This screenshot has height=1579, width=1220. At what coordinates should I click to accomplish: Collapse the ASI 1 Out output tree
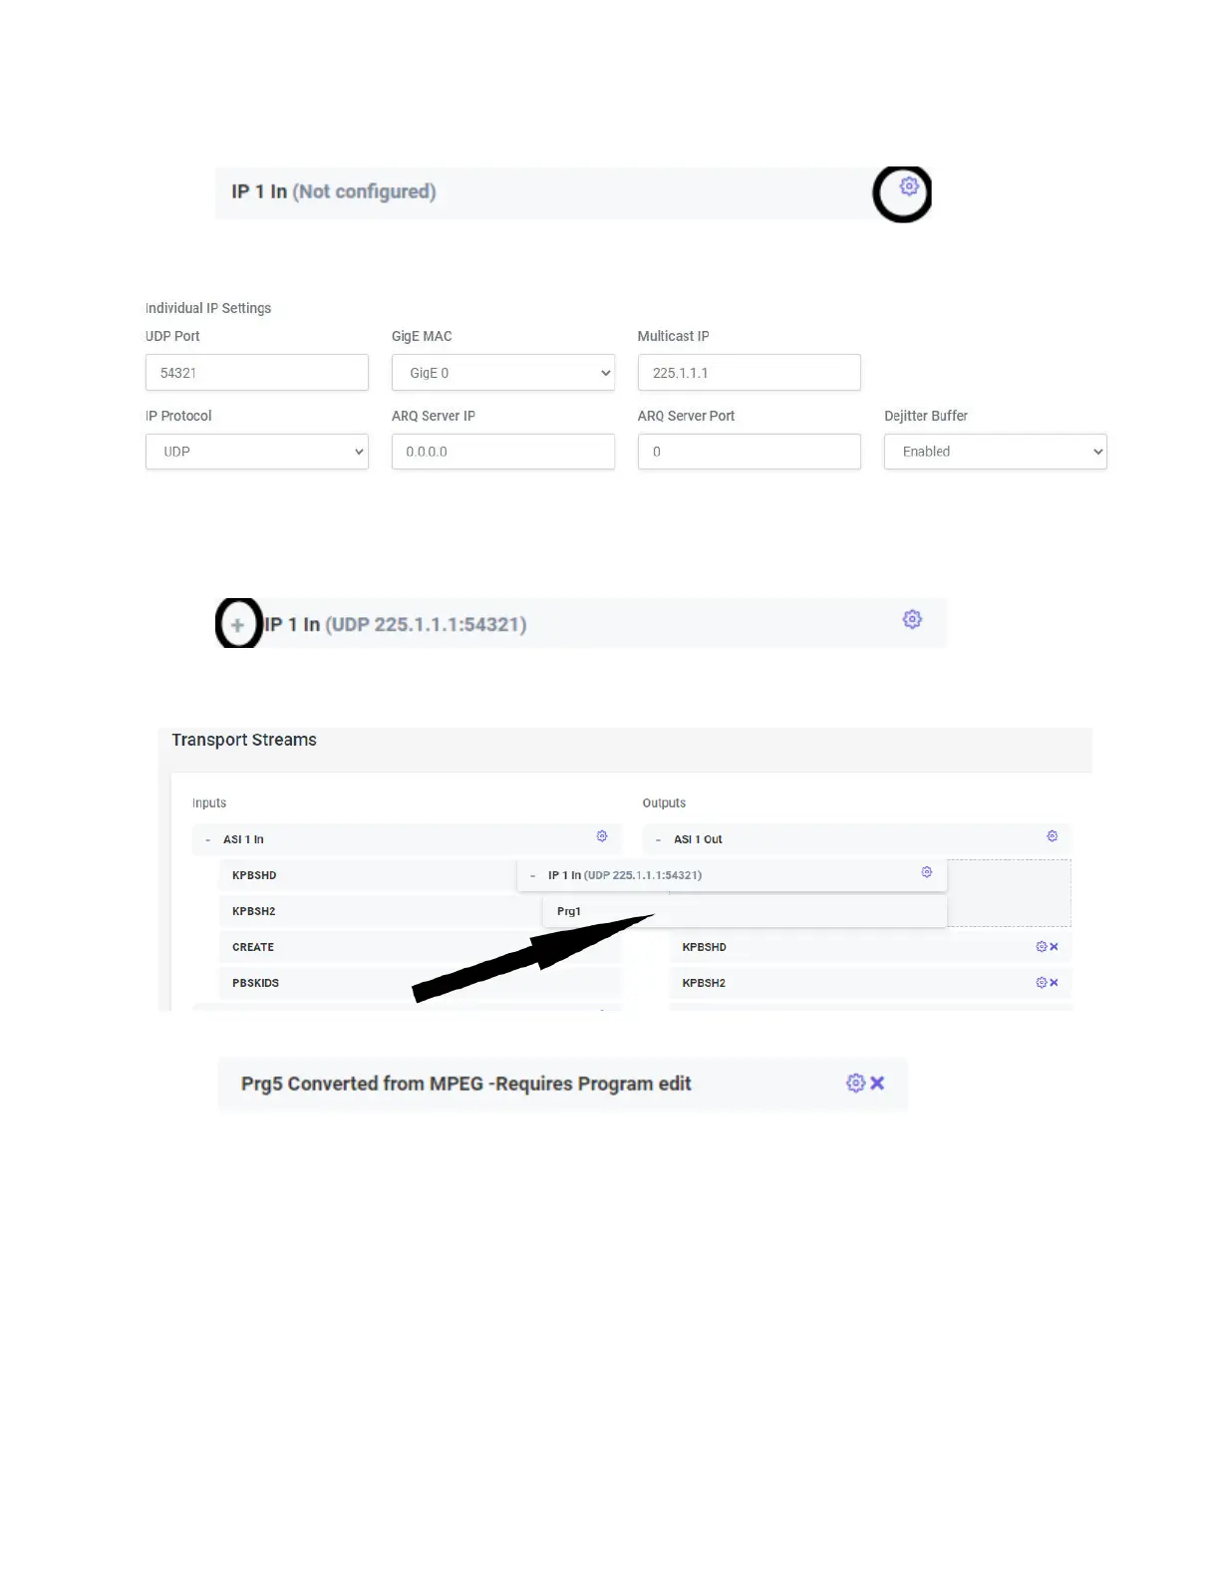pos(659,840)
